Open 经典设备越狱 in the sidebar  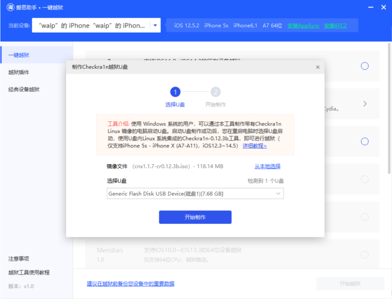point(24,90)
